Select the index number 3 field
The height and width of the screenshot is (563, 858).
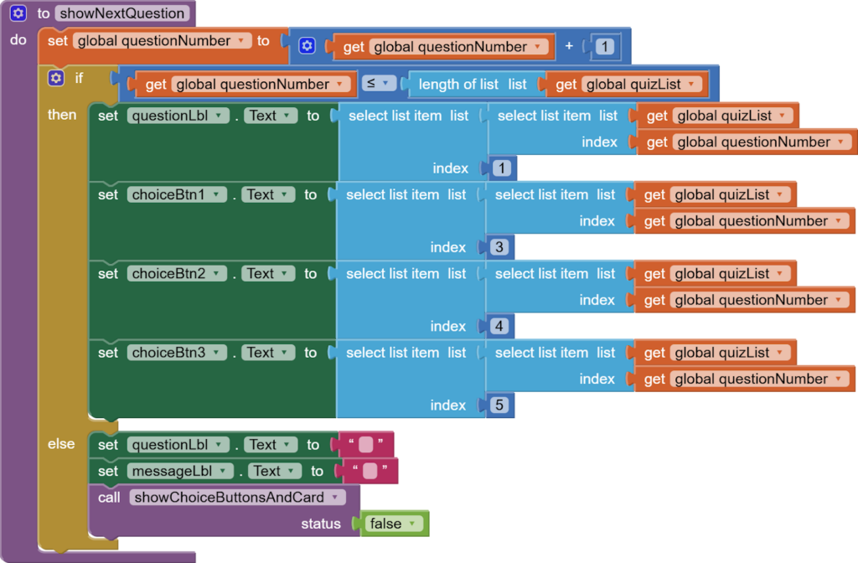coord(499,247)
